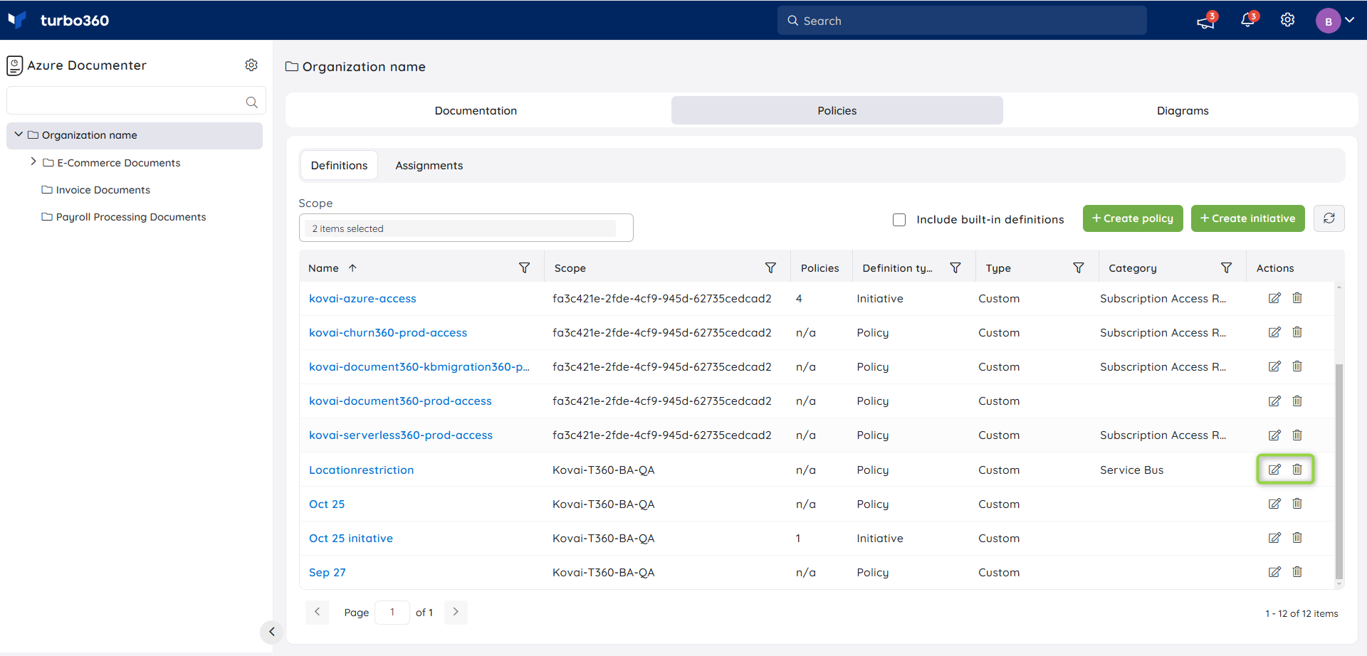This screenshot has height=656, width=1367.
Task: Click the turbo360 logo icon
Action: coord(17,20)
